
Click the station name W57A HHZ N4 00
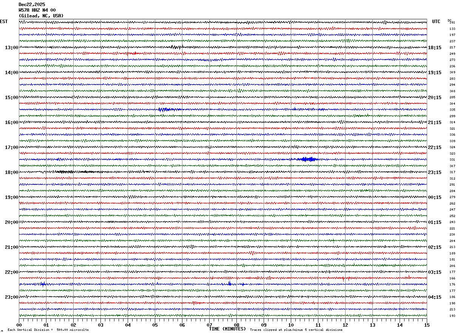(37, 10)
